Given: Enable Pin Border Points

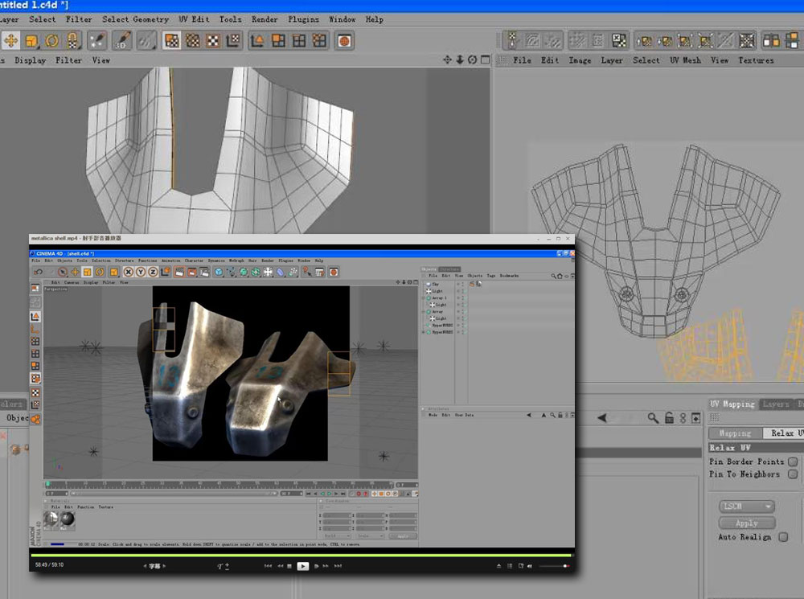Looking at the screenshot, I should [793, 462].
